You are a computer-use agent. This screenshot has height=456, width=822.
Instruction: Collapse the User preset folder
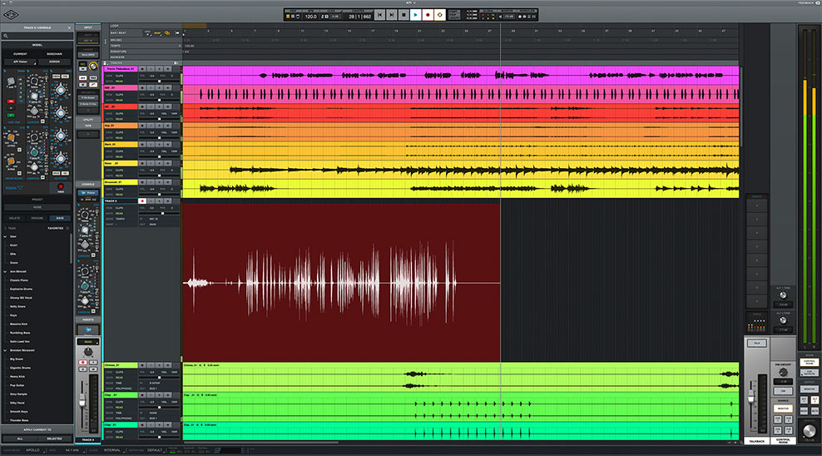coord(5,236)
